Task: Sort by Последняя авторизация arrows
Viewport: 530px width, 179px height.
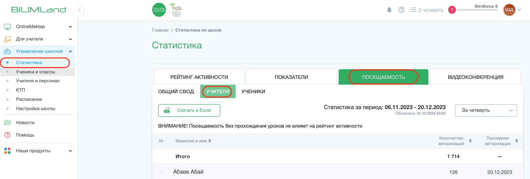Action: pyautogui.click(x=517, y=141)
